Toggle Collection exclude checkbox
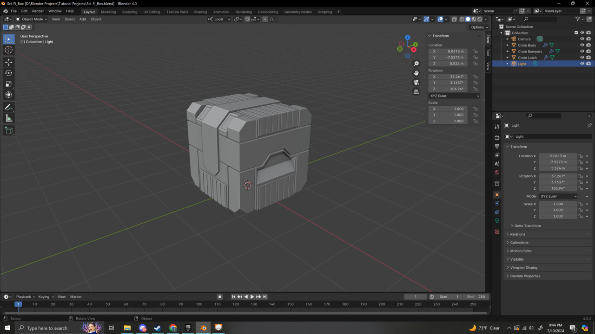The height and width of the screenshot is (334, 595). pos(576,33)
